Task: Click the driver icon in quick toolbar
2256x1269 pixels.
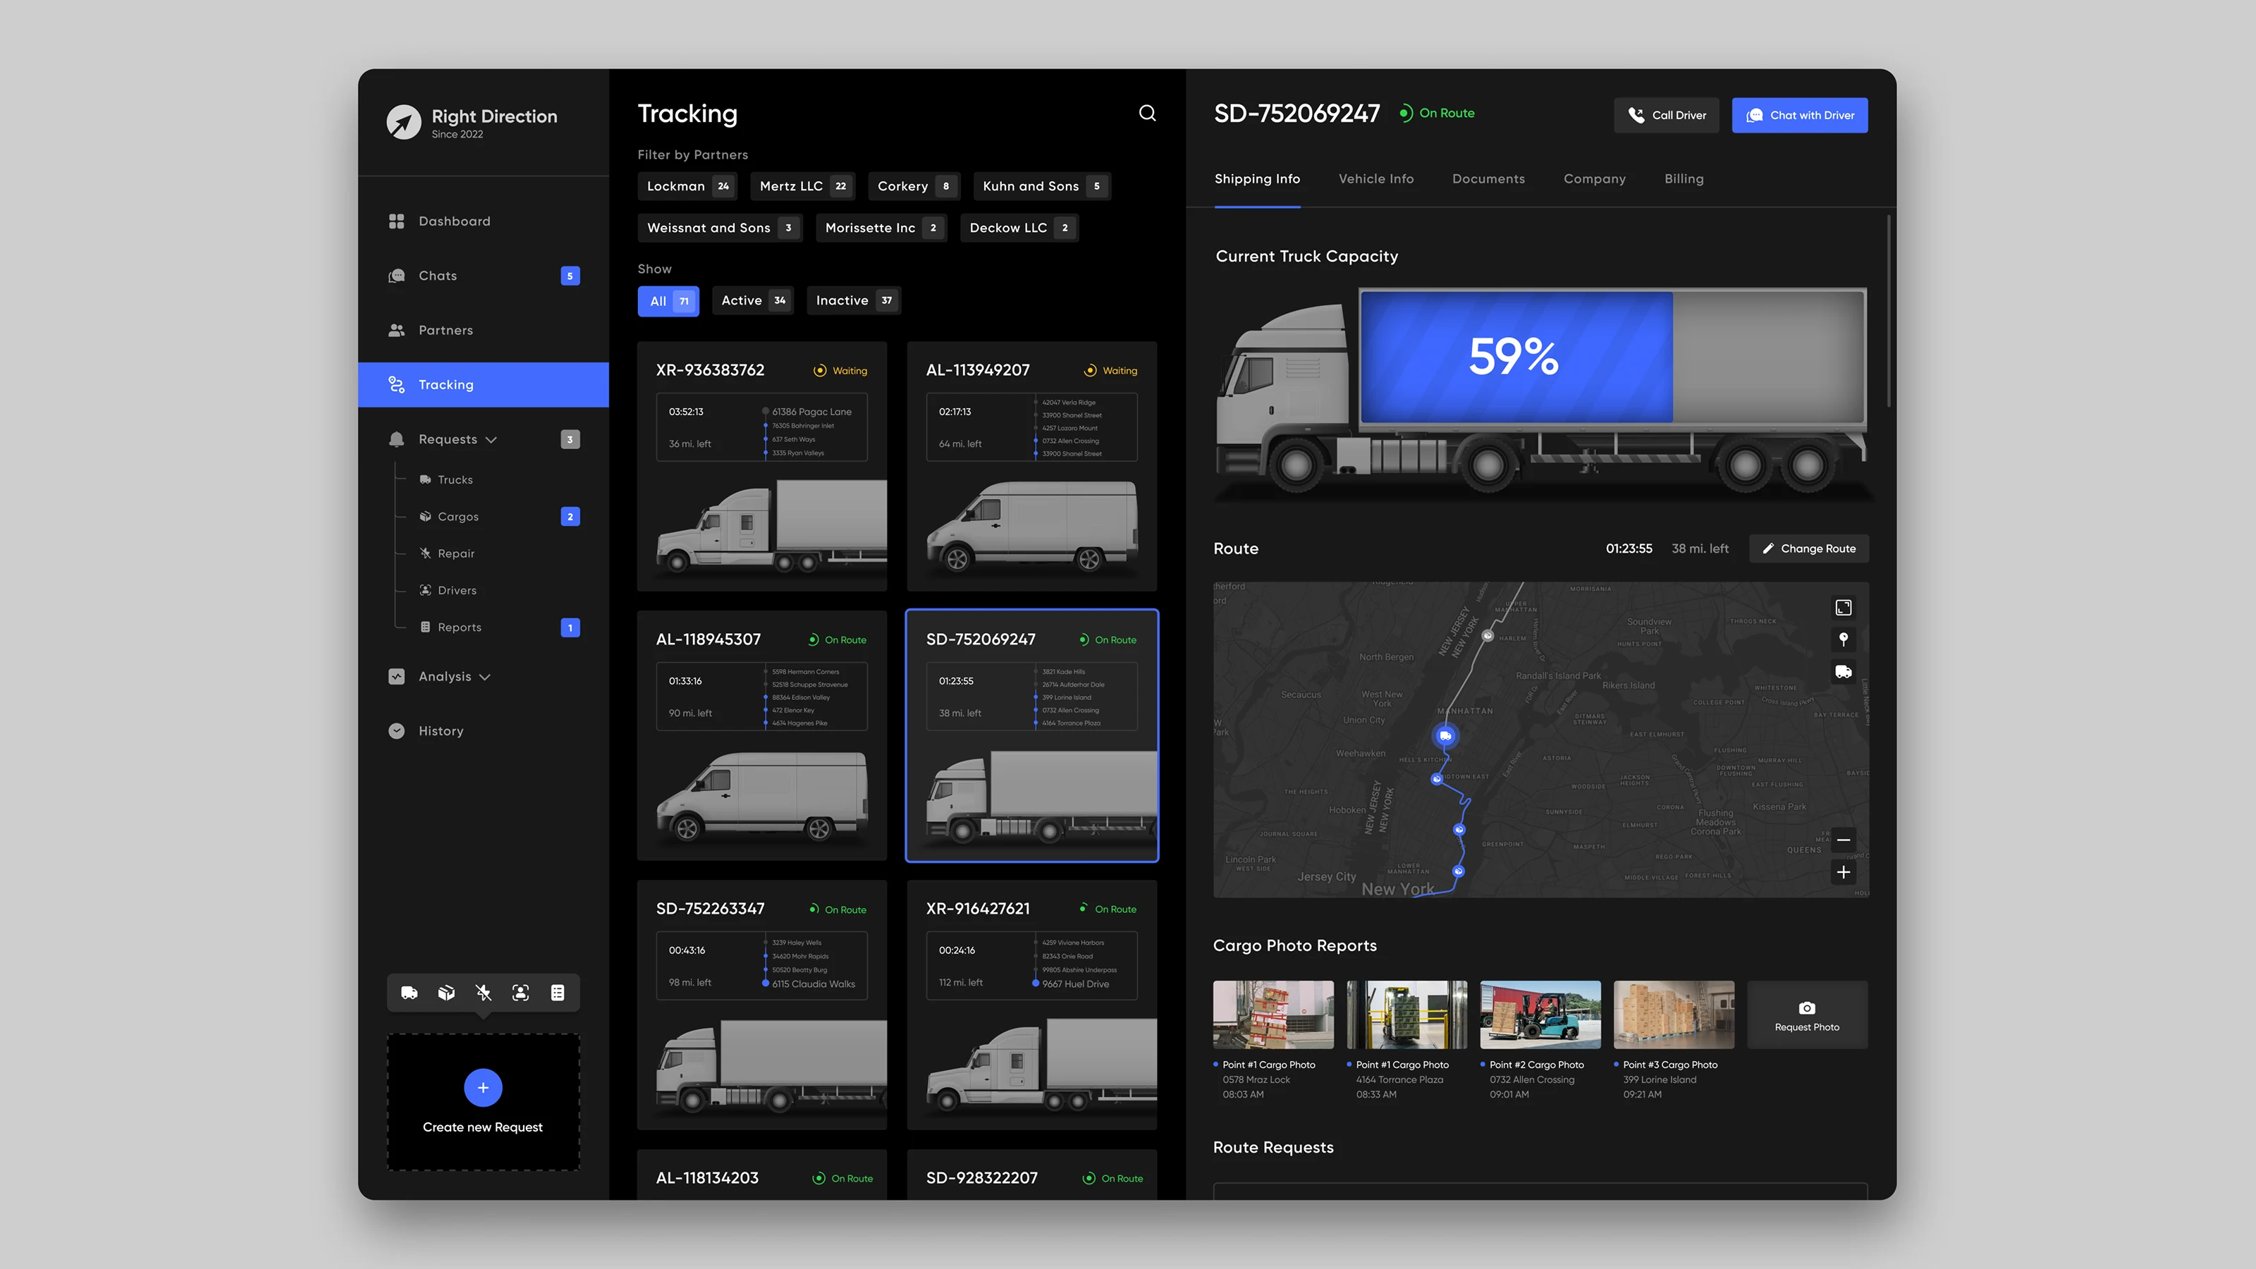Action: [520, 992]
